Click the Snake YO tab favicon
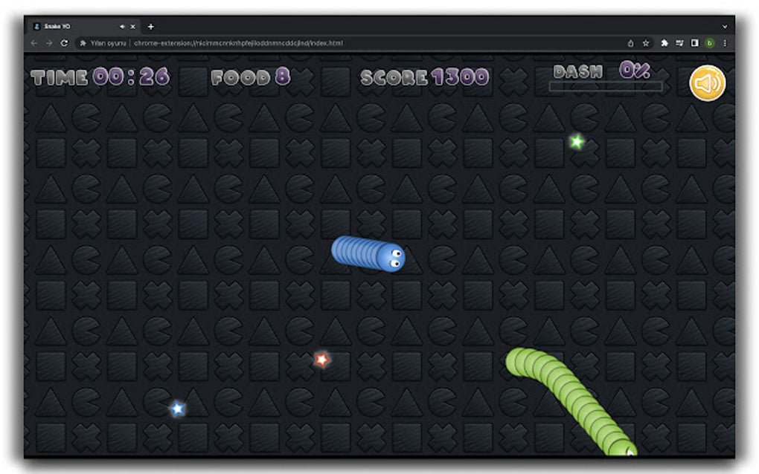This screenshot has height=474, width=759. [37, 27]
